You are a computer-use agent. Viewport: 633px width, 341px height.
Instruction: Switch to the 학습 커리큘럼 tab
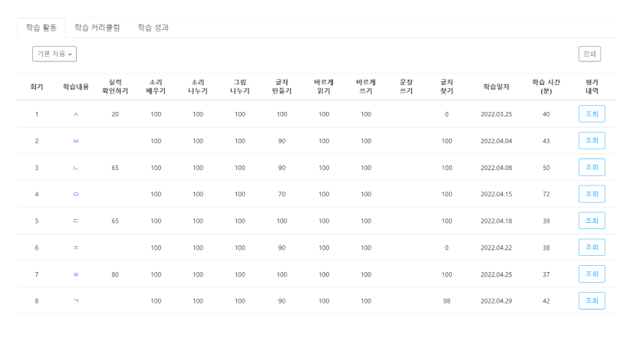pyautogui.click(x=97, y=28)
